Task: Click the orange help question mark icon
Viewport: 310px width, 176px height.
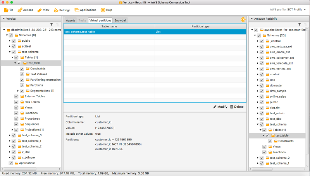Action: (x=243, y=19)
